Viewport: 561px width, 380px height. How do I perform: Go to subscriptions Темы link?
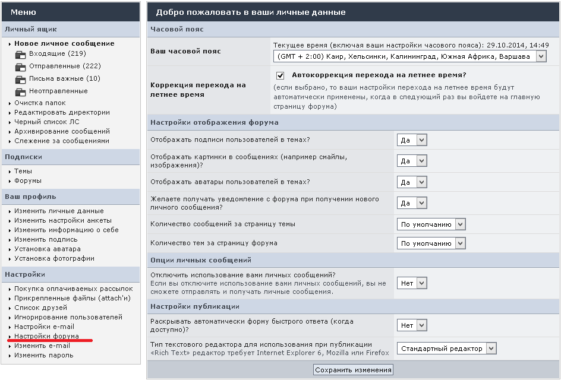click(x=23, y=171)
